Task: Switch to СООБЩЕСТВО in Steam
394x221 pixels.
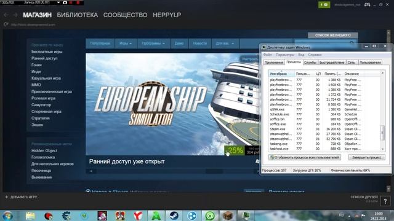Action: coord(125,15)
